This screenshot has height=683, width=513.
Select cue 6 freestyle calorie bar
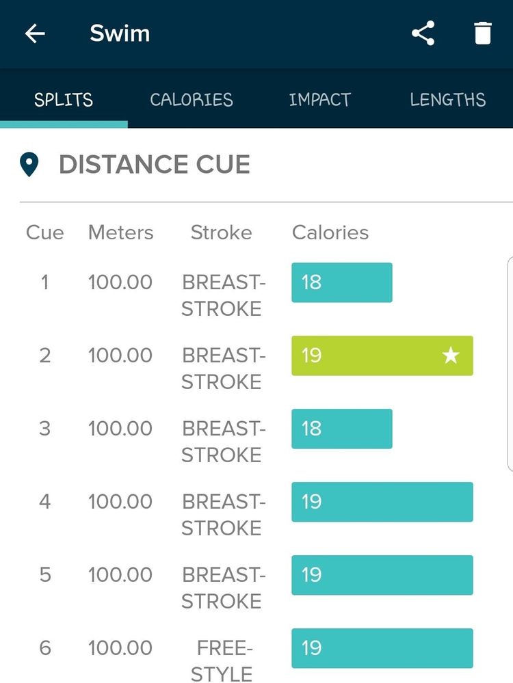382,648
